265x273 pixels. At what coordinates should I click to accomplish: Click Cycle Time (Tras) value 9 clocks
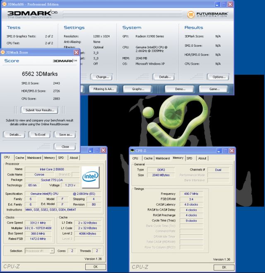(x=191, y=220)
